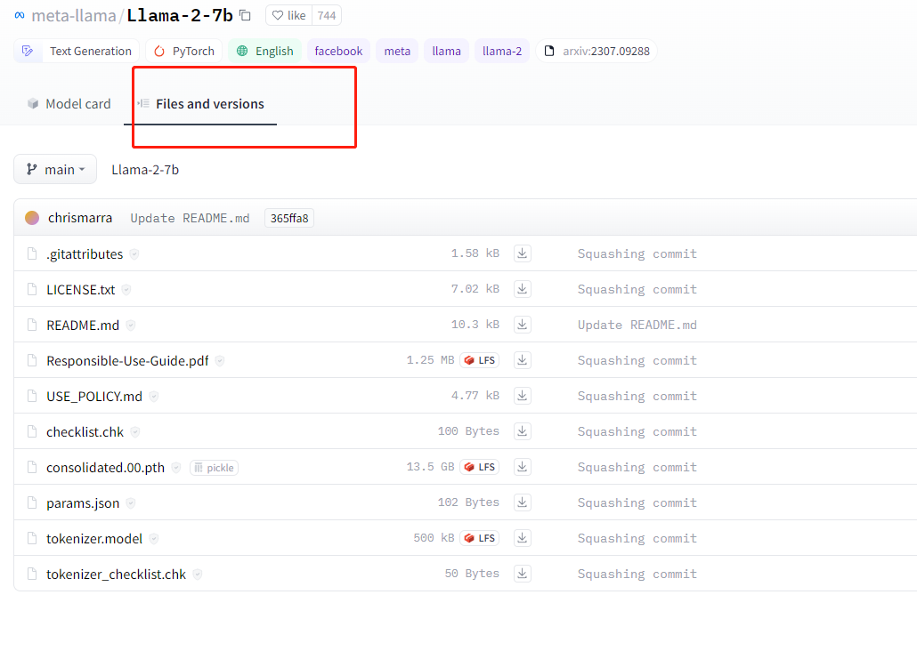Download the LICENSE.txt file

pos(523,289)
